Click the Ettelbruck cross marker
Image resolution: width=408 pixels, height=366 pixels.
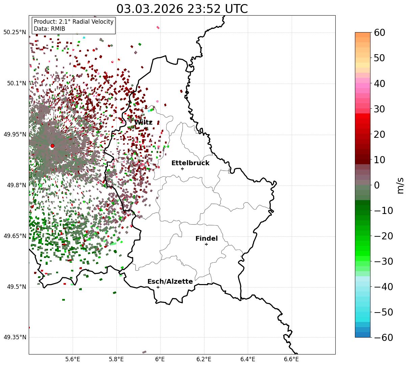183,169
